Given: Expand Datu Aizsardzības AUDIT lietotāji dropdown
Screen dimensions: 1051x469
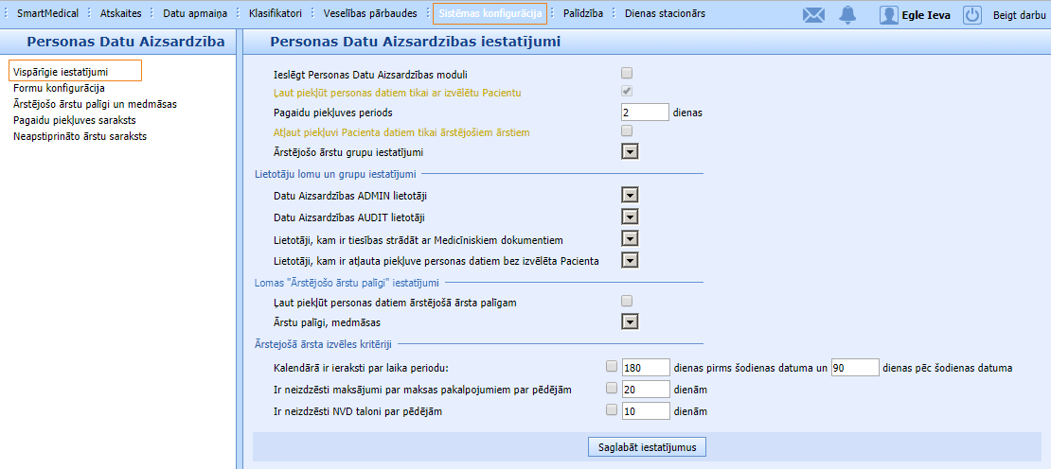Looking at the screenshot, I should [x=630, y=217].
